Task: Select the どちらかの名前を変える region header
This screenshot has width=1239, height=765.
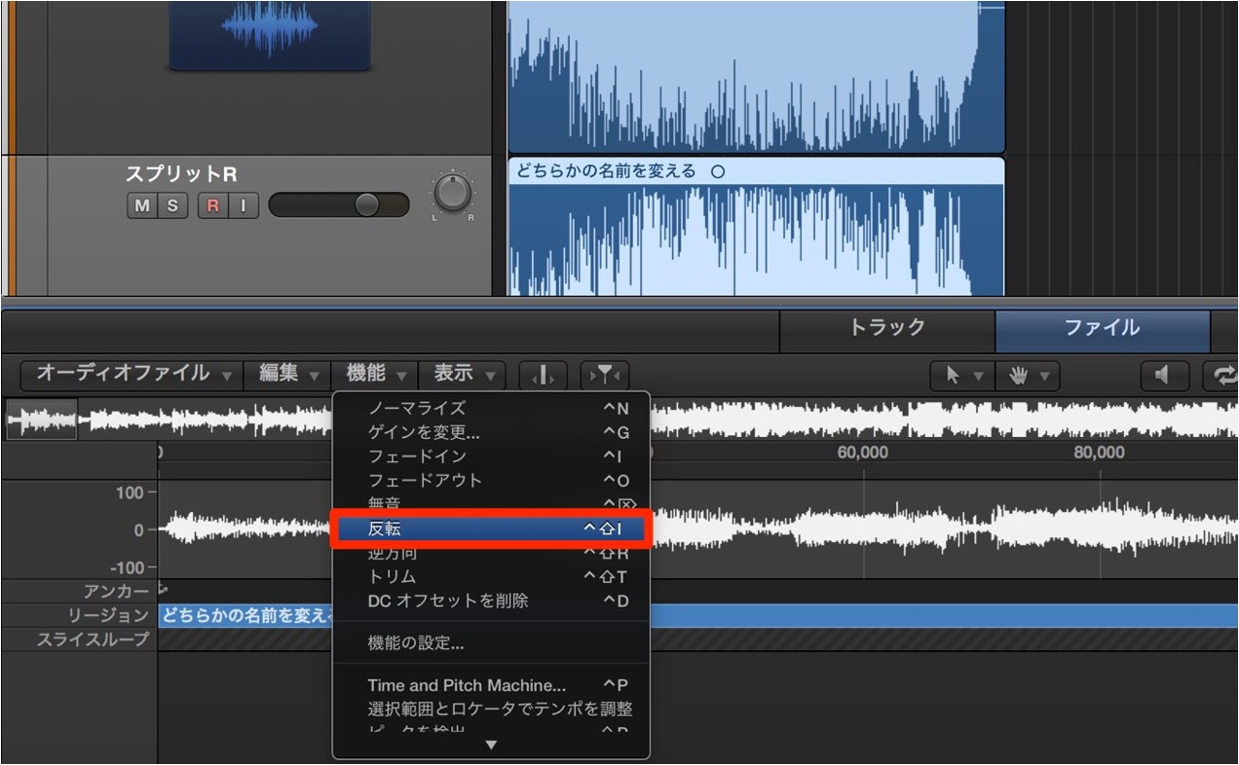Action: tap(756, 171)
